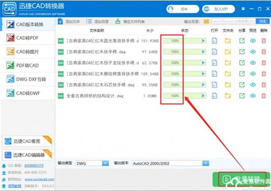Launch 迅捷CAD编辑器 from sidebar
This screenshot has width=271, height=191.
[27, 155]
